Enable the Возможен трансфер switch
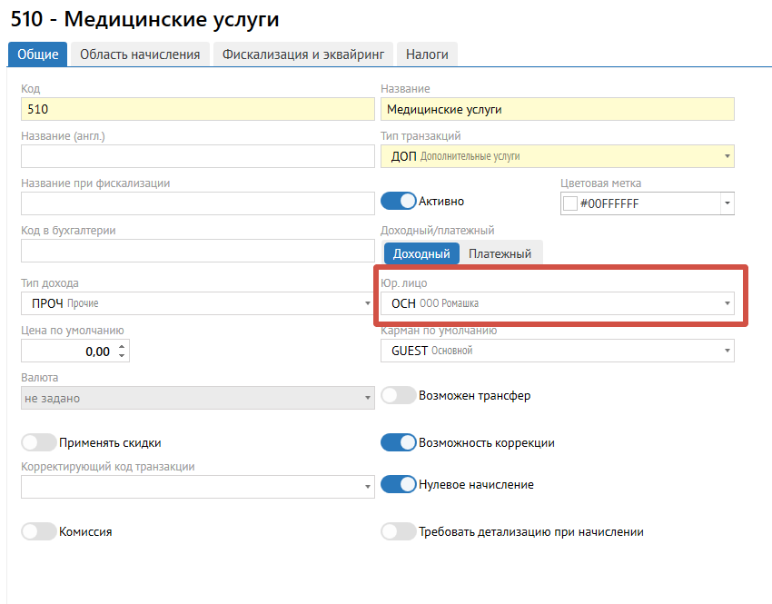 (398, 396)
